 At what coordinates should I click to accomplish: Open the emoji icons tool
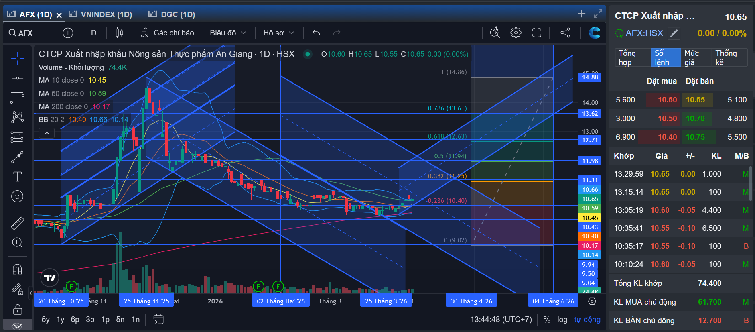(x=17, y=196)
